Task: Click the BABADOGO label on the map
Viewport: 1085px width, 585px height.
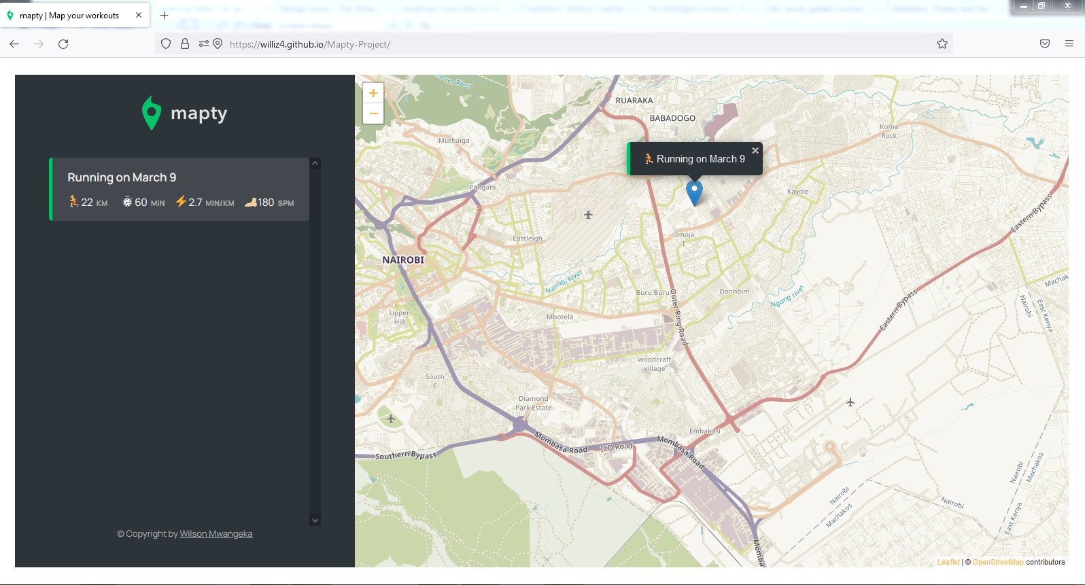Action: click(x=672, y=118)
